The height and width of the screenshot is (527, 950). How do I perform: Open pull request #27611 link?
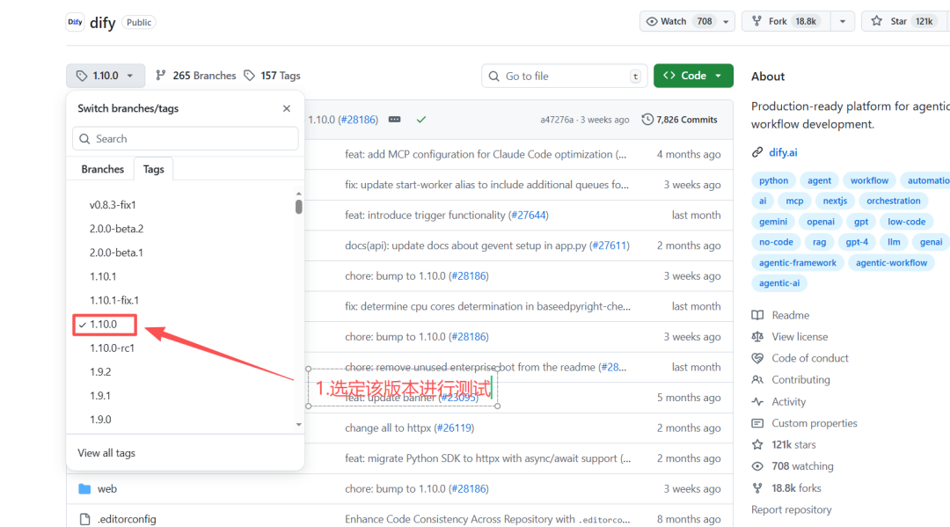click(610, 245)
